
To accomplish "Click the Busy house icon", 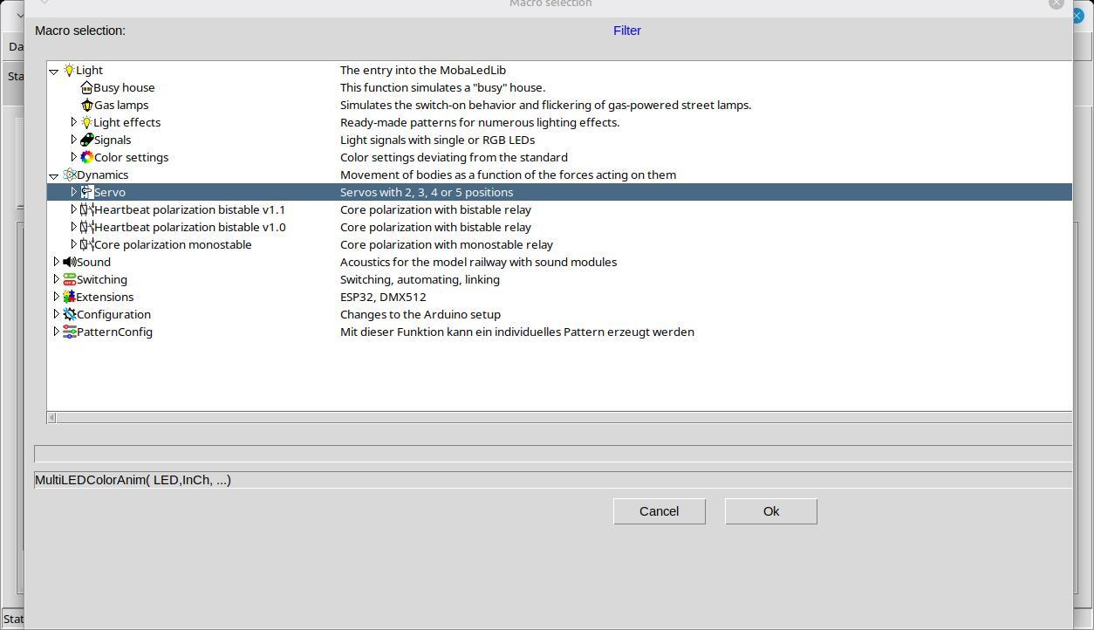I will click(86, 88).
